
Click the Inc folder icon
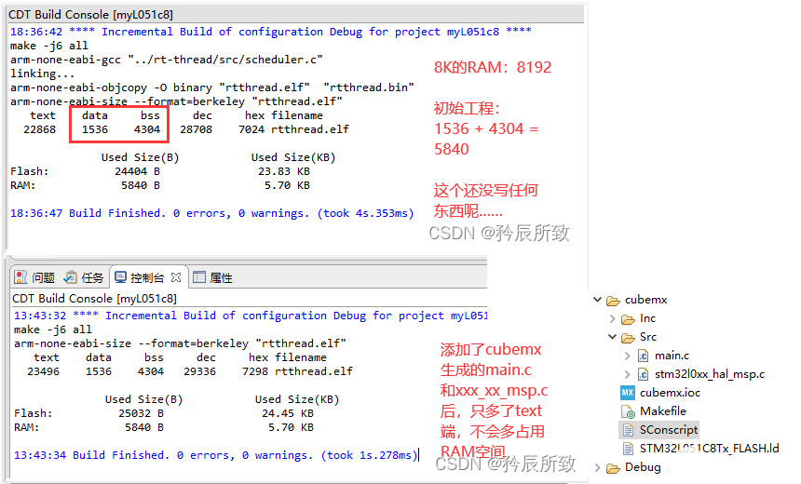click(628, 319)
